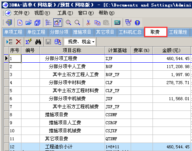Switch to the 工程属性 tab
The image size is (192, 151).
[179, 32]
